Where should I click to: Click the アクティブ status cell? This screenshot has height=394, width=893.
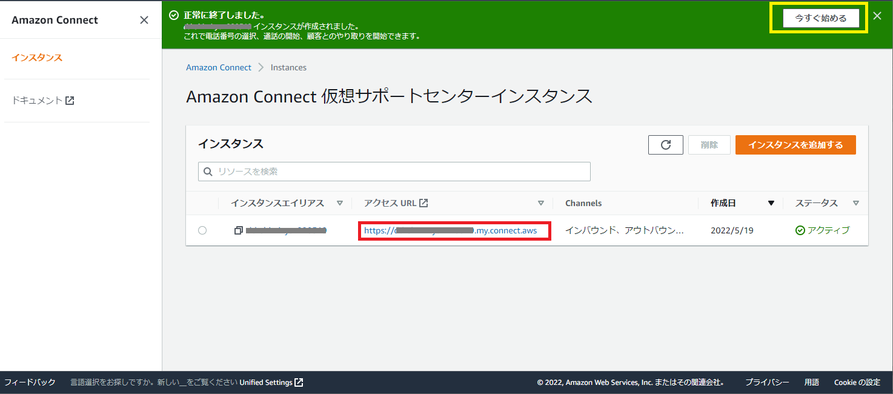click(823, 230)
